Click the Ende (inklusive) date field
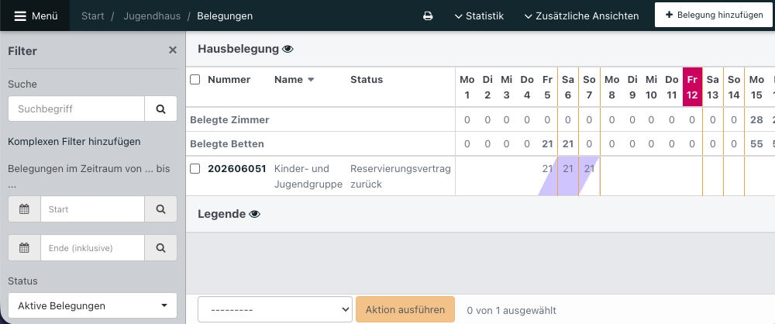 click(x=92, y=248)
